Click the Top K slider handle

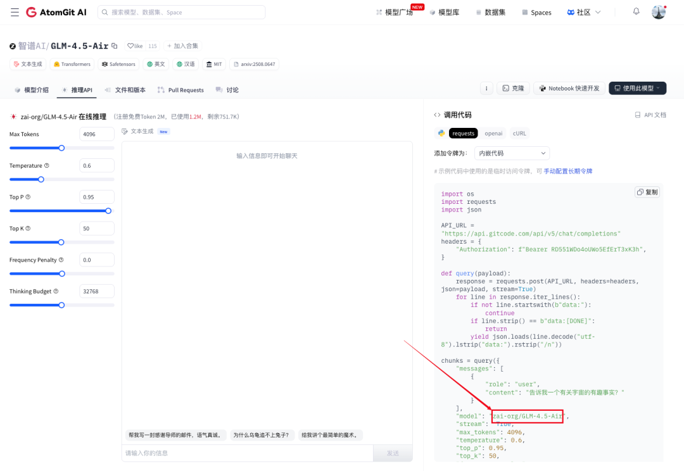[x=61, y=242]
